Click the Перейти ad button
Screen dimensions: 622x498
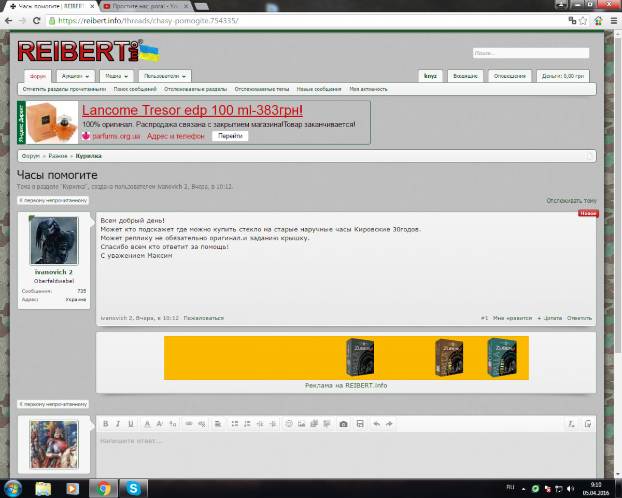(230, 136)
